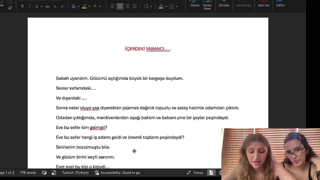Apply superscript formatting
Viewport: 320px width, 180px height.
pos(62,6)
